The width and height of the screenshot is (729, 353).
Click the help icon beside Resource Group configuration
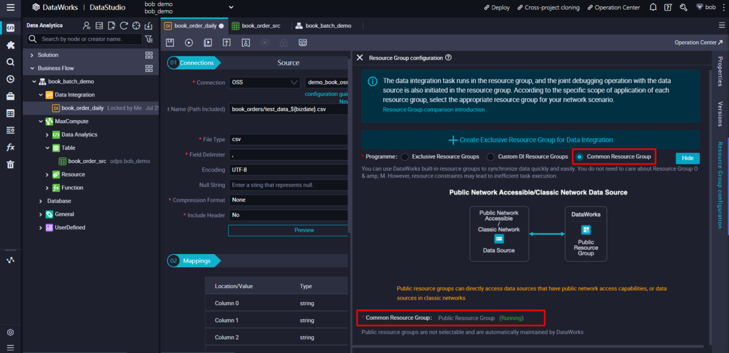[x=448, y=58]
